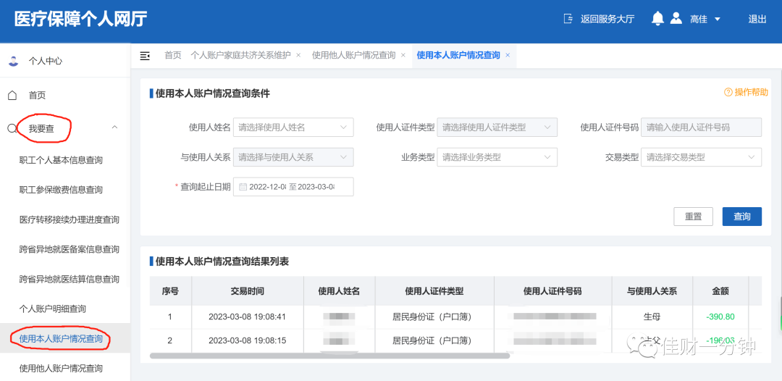Click the user avatar icon beside 高佳
This screenshot has height=381, width=782.
click(x=676, y=19)
